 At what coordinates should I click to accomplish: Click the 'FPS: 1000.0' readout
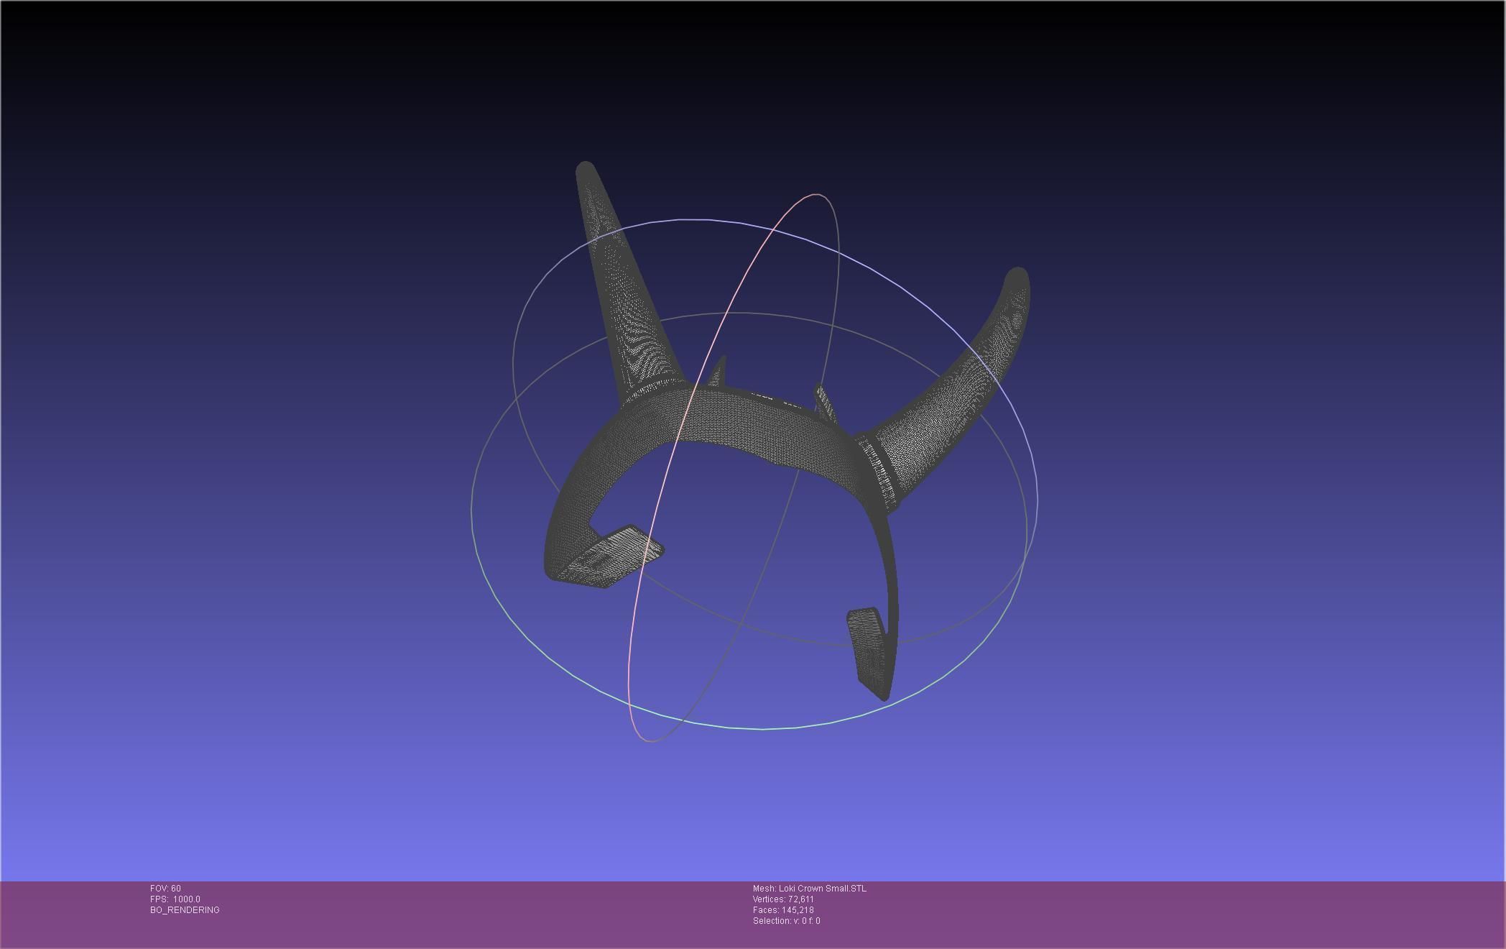175,899
